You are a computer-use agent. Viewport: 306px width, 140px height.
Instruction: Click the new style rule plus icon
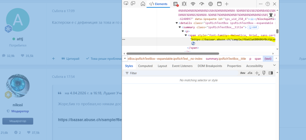coord(257,73)
